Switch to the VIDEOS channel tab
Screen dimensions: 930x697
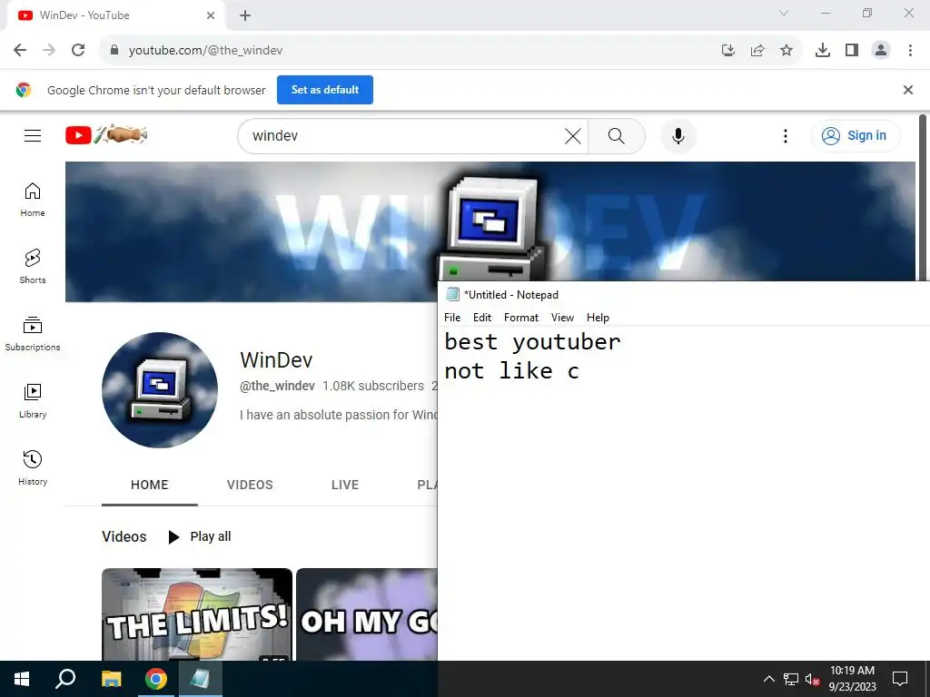(250, 485)
